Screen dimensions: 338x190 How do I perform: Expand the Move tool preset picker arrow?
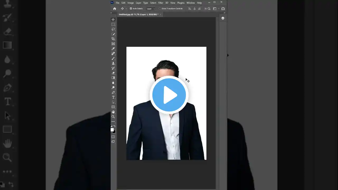pos(126,9)
